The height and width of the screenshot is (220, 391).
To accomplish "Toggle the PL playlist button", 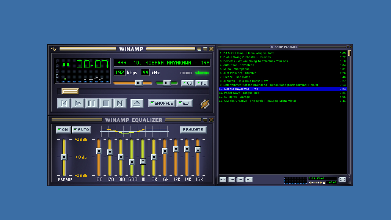I will (202, 83).
